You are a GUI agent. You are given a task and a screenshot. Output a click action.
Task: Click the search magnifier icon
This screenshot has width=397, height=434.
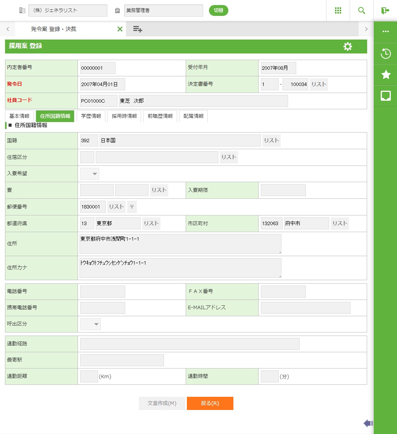coord(361,10)
